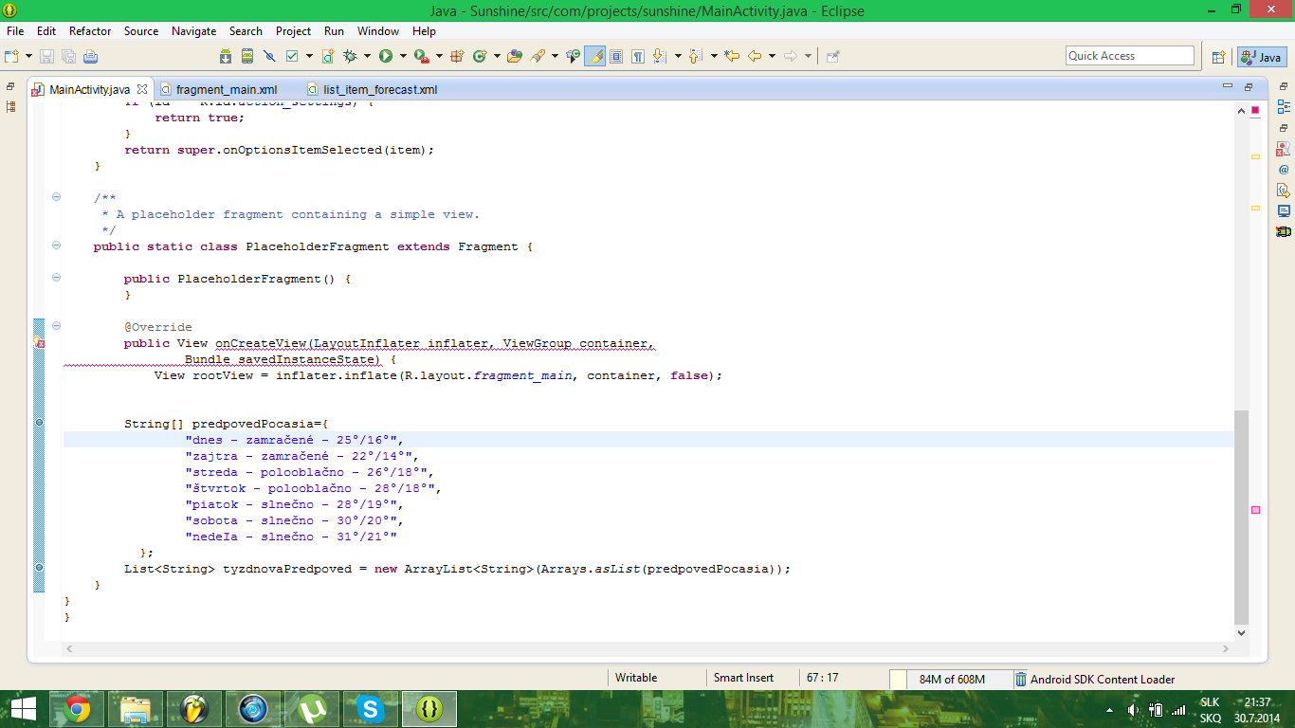Select the Java perspective button
The image size is (1295, 728).
click(x=1261, y=57)
